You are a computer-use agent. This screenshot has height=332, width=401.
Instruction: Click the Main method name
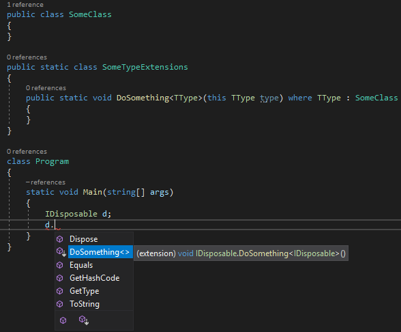tap(92, 192)
